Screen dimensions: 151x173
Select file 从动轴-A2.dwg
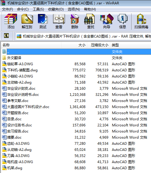pos(19,149)
